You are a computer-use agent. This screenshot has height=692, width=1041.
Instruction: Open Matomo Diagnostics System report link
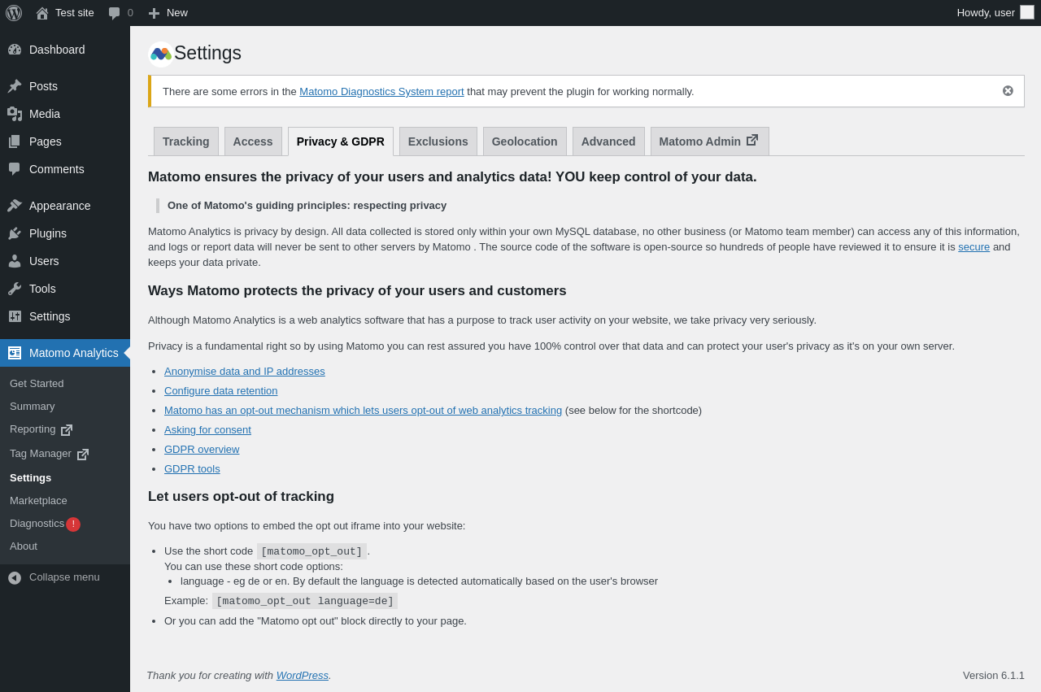click(381, 92)
